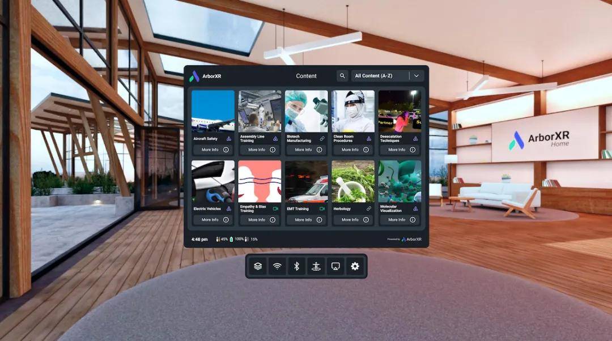Screen dimensions: 612x341
Task: Show More Info for Molecular Visualization
Action: pyautogui.click(x=400, y=220)
